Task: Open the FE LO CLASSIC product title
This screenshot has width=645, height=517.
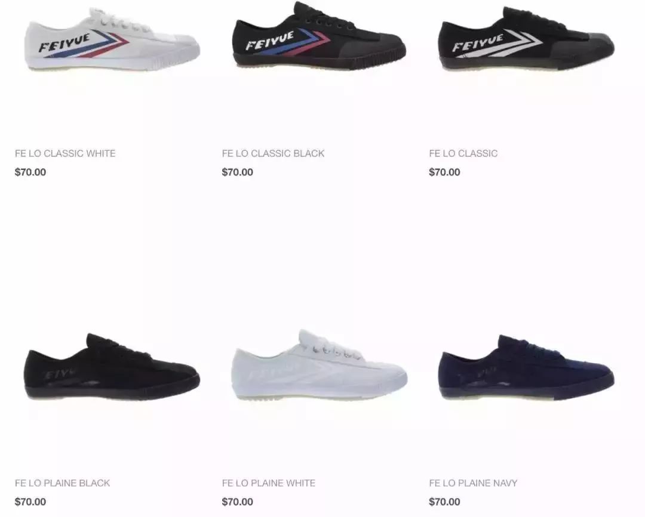Action: pos(463,154)
